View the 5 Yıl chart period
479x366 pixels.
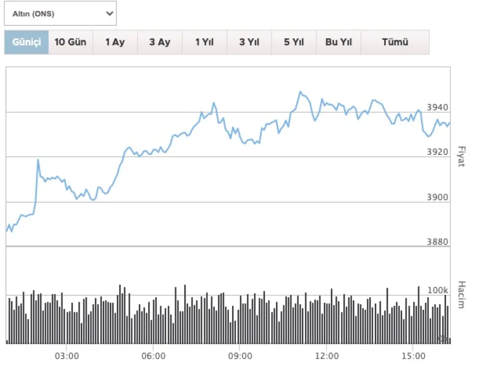[x=294, y=42]
